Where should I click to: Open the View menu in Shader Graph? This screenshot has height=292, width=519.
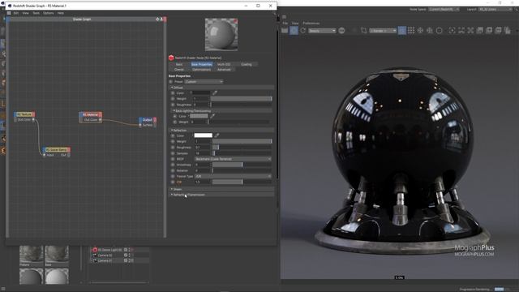pos(25,13)
